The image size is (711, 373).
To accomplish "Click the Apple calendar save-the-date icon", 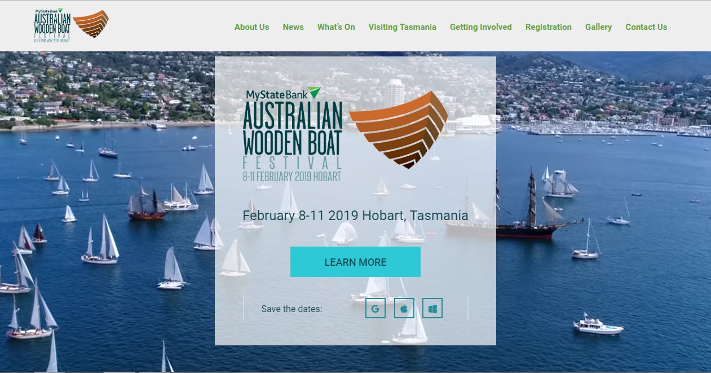I will point(404,309).
